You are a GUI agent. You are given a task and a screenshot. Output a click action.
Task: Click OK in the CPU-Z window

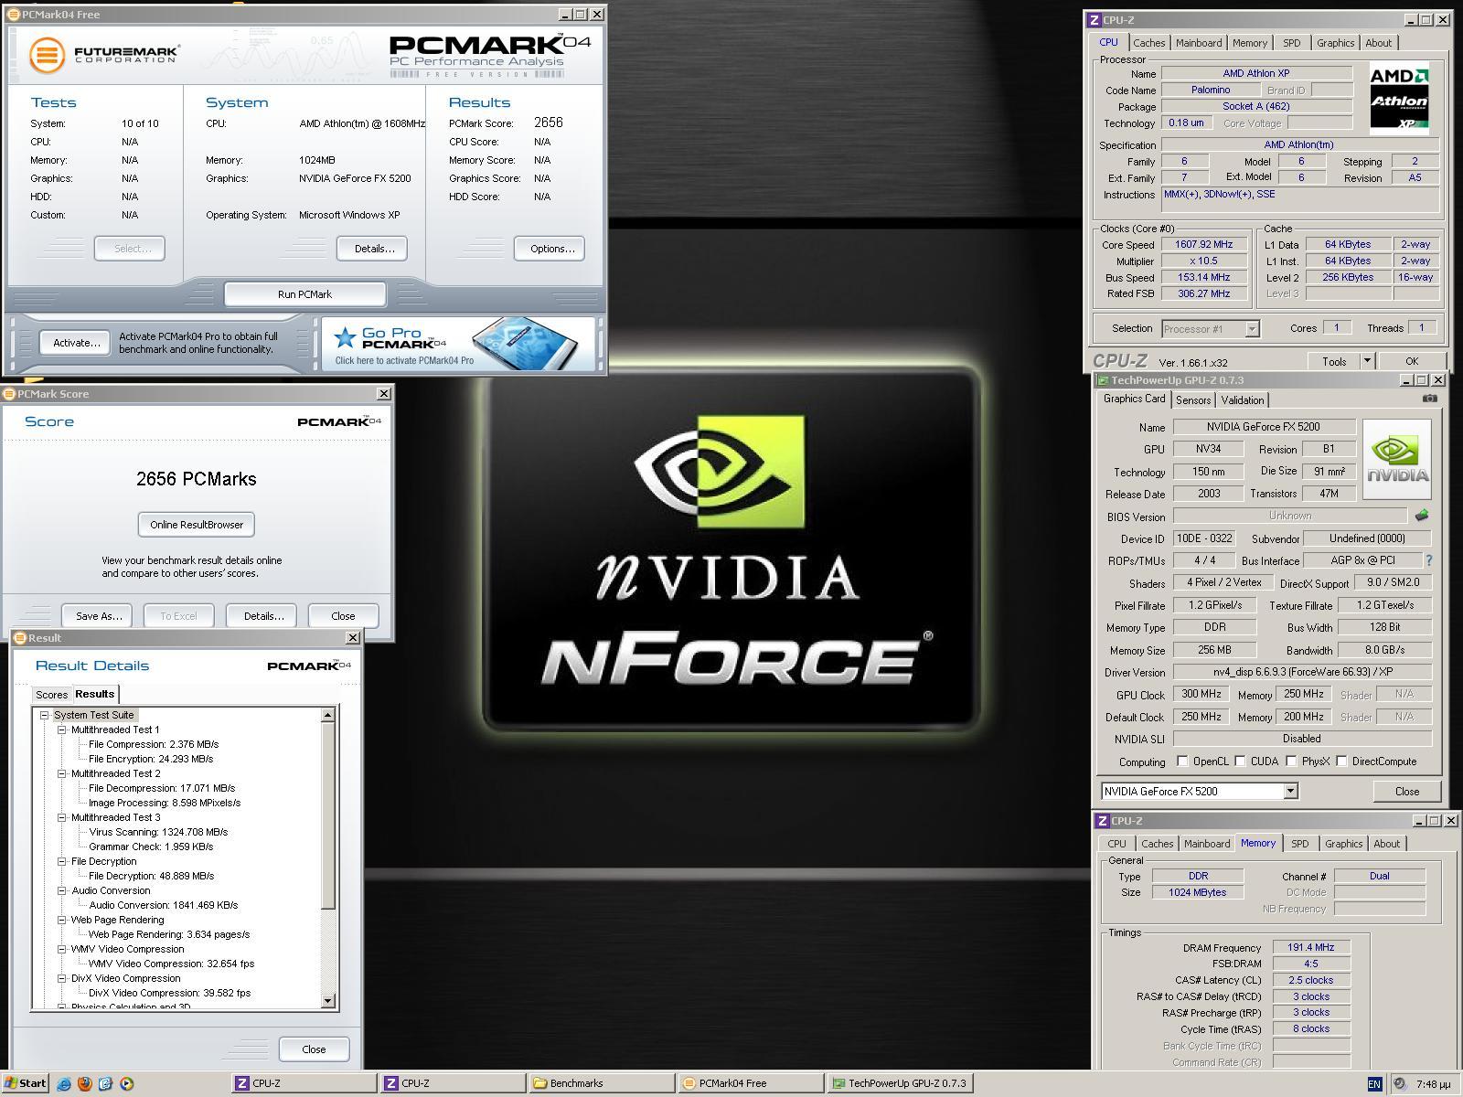coord(1411,361)
